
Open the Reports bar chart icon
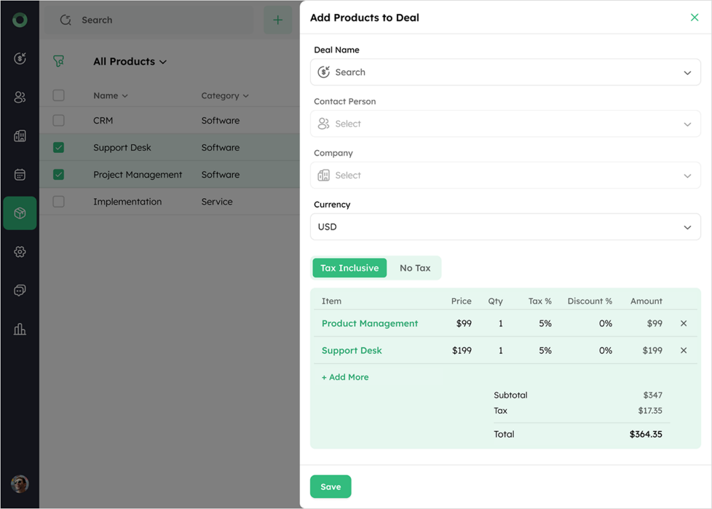point(20,328)
